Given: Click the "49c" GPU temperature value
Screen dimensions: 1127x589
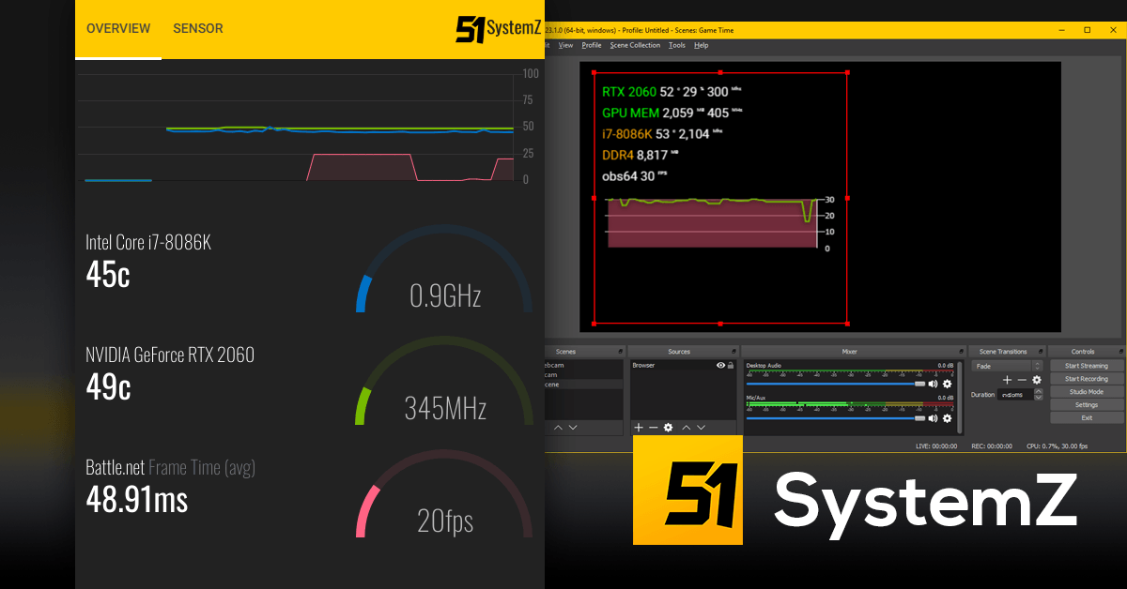Looking at the screenshot, I should pyautogui.click(x=108, y=387).
